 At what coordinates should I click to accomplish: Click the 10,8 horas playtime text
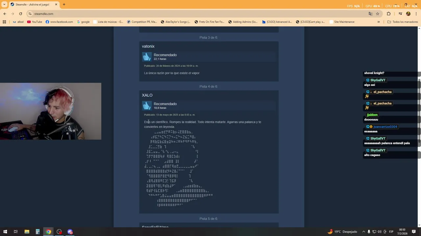pyautogui.click(x=160, y=108)
